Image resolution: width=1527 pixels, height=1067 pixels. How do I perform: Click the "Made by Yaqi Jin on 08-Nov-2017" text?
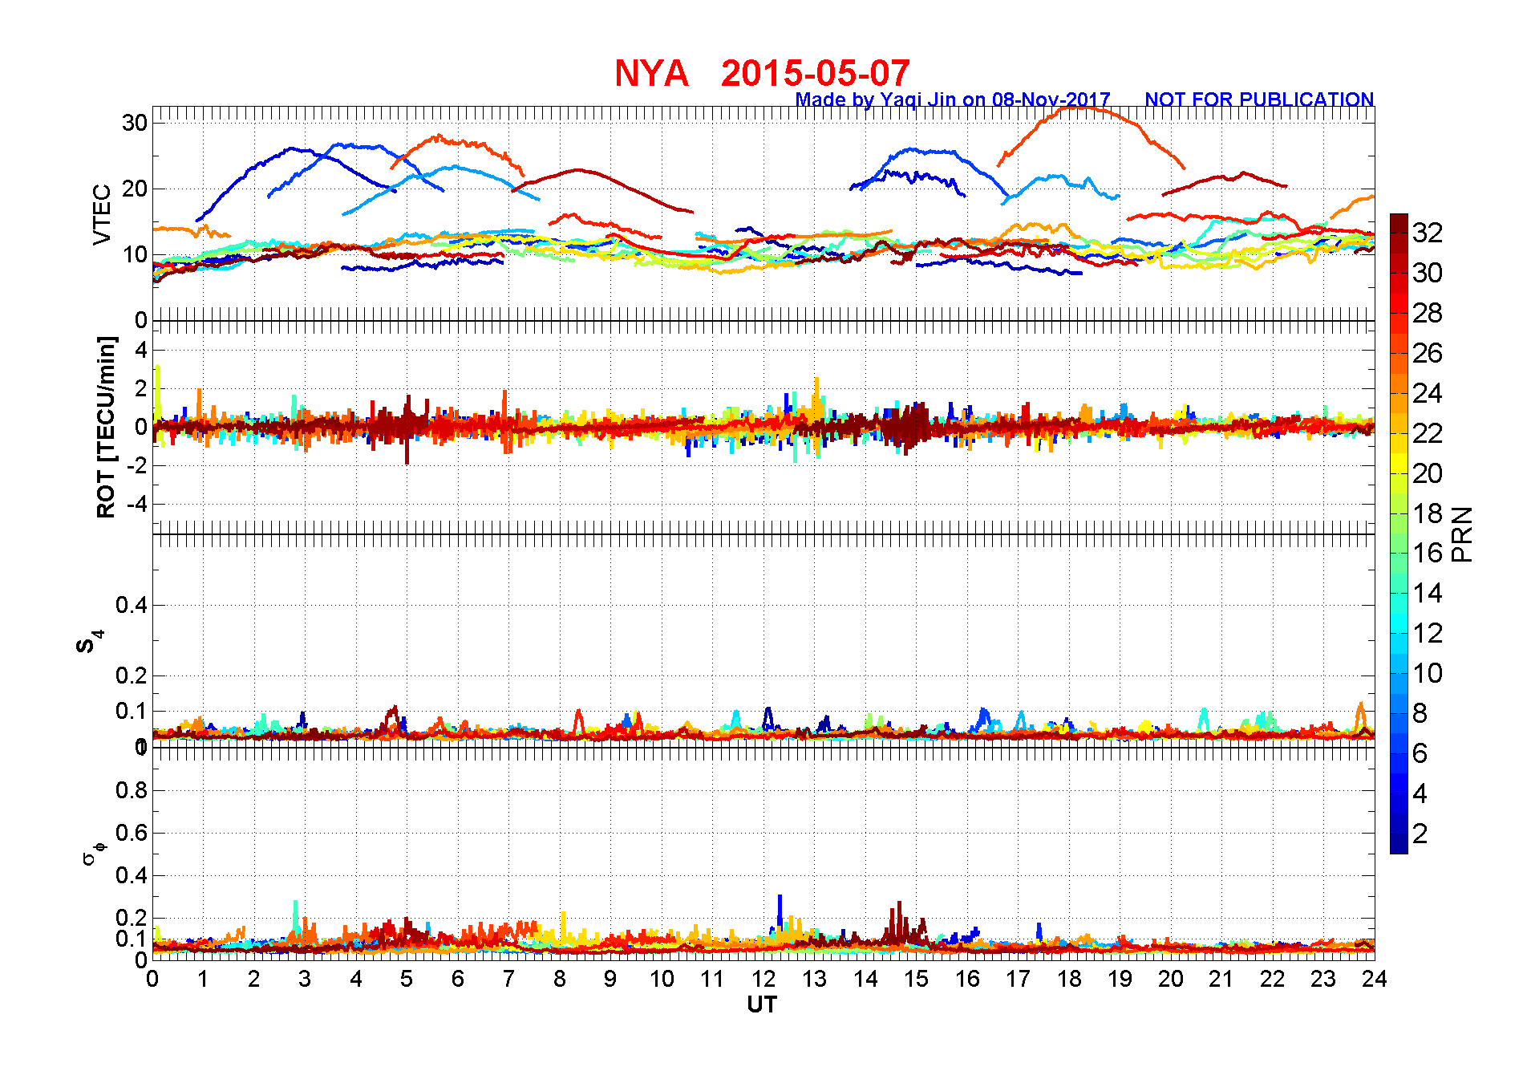953,99
